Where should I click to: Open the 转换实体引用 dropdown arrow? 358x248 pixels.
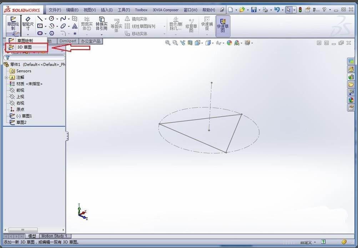pyautogui.click(x=102, y=35)
